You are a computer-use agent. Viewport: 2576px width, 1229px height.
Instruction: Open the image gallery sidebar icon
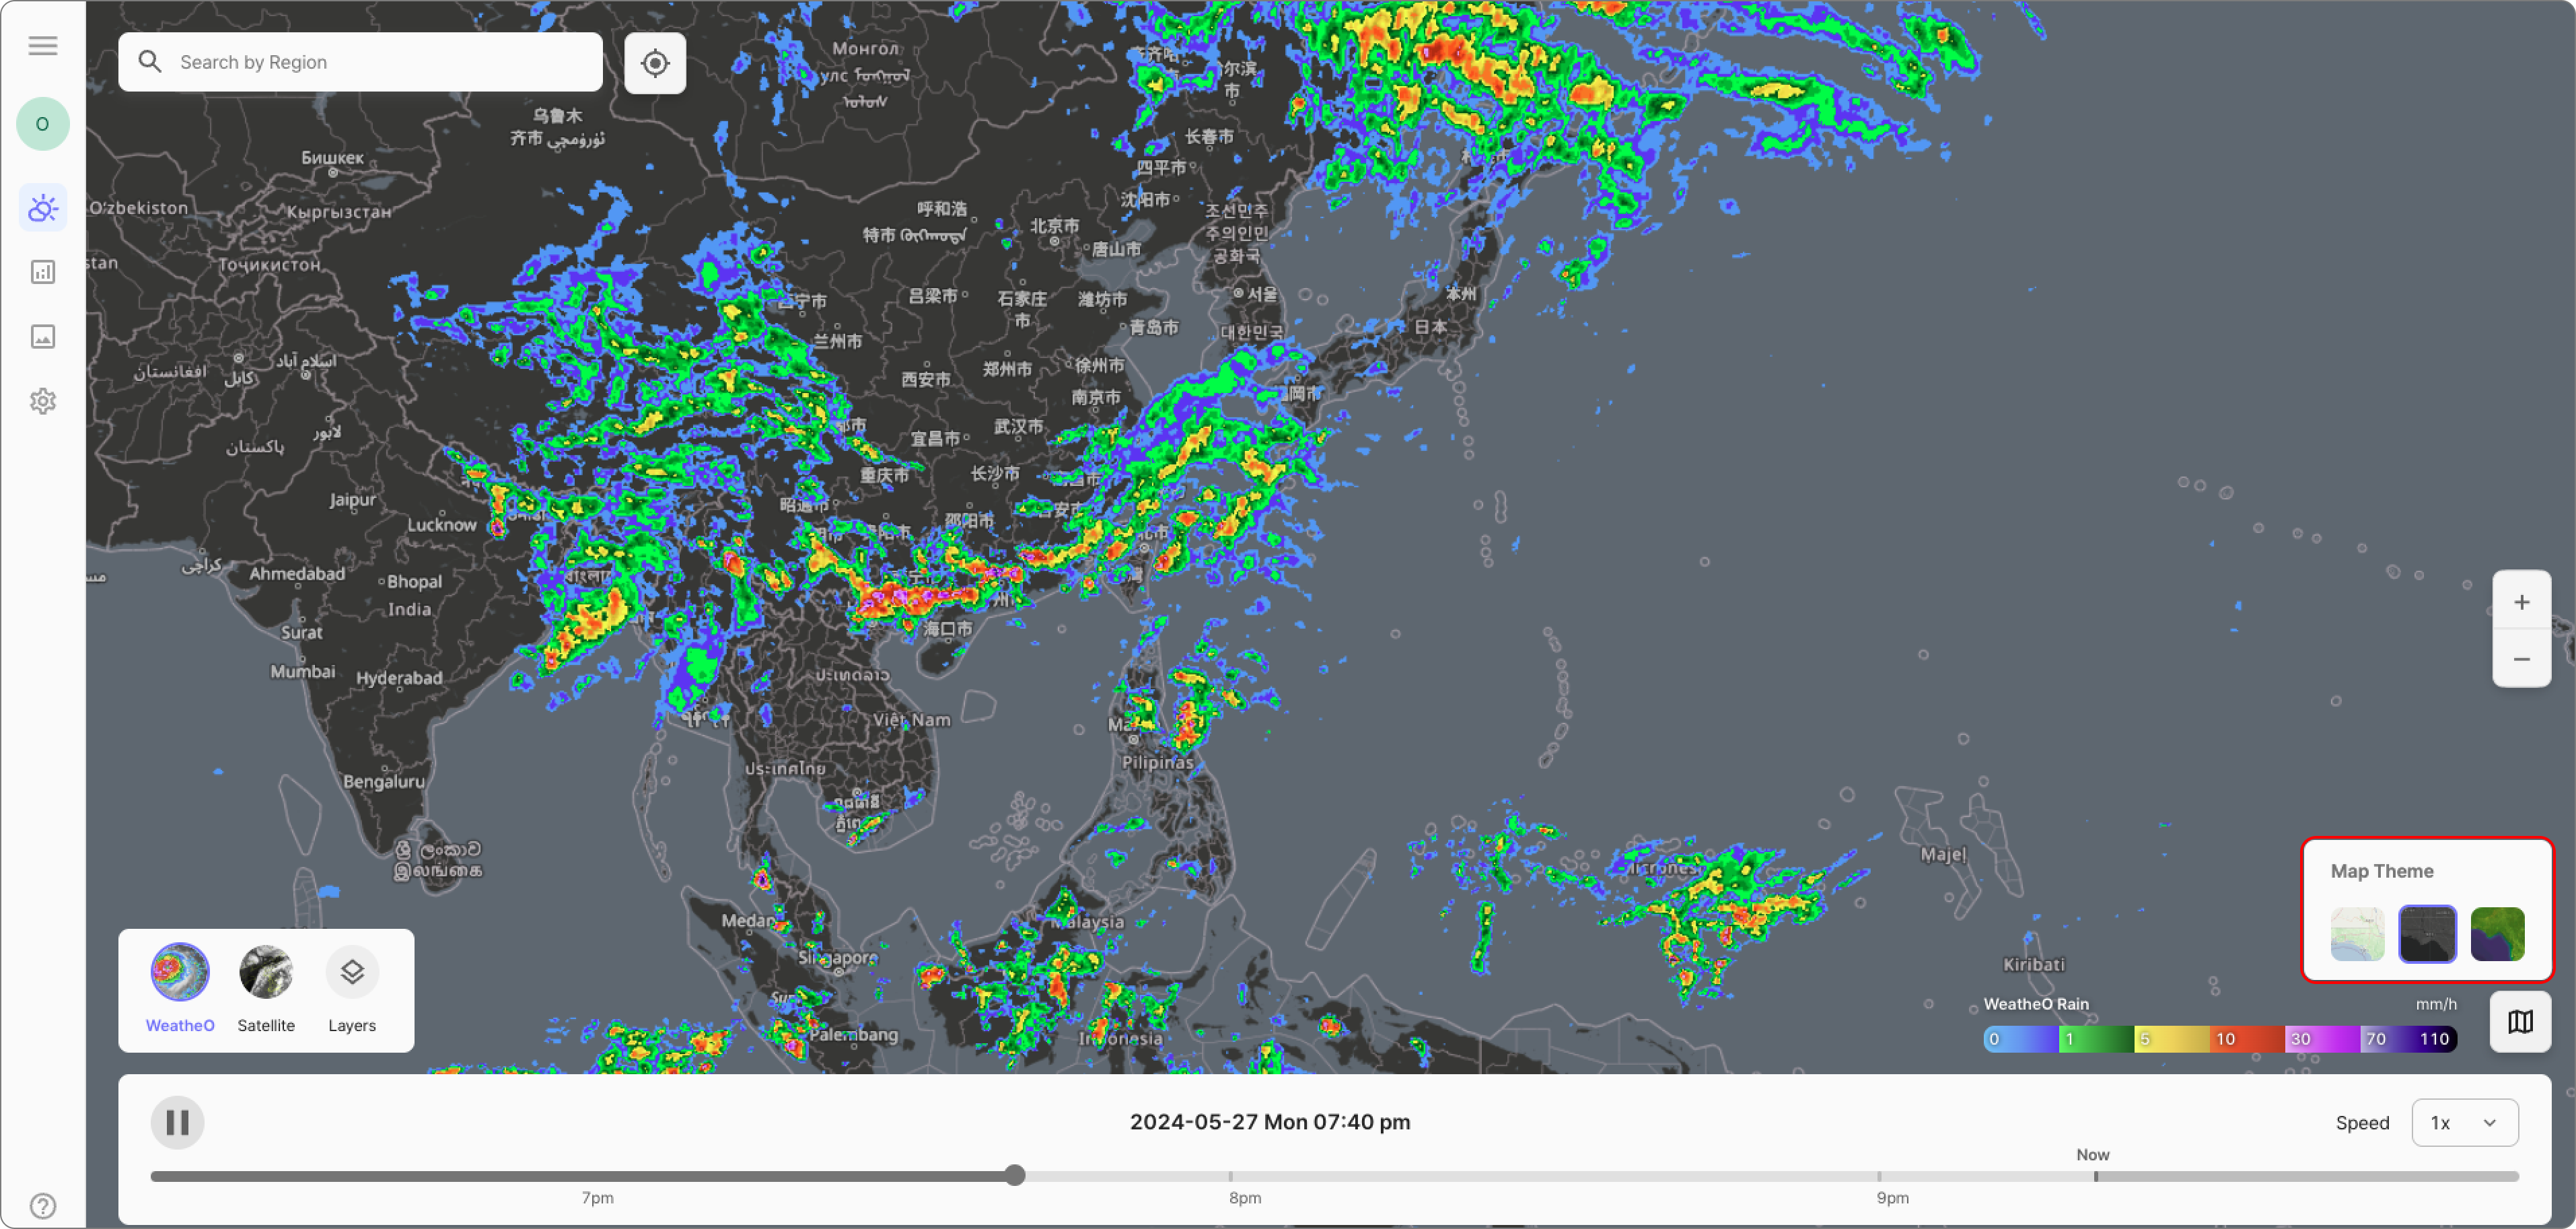[43, 337]
